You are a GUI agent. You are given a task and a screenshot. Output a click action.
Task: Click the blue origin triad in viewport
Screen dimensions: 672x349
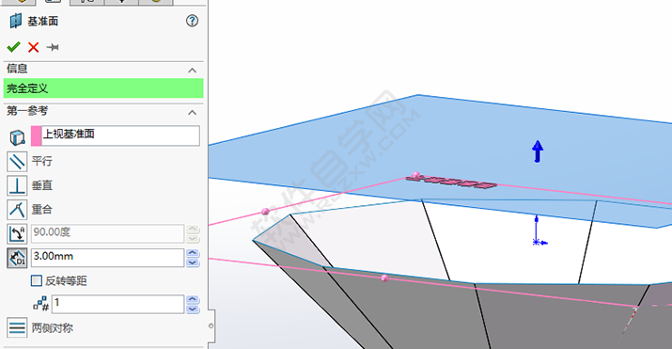539,231
